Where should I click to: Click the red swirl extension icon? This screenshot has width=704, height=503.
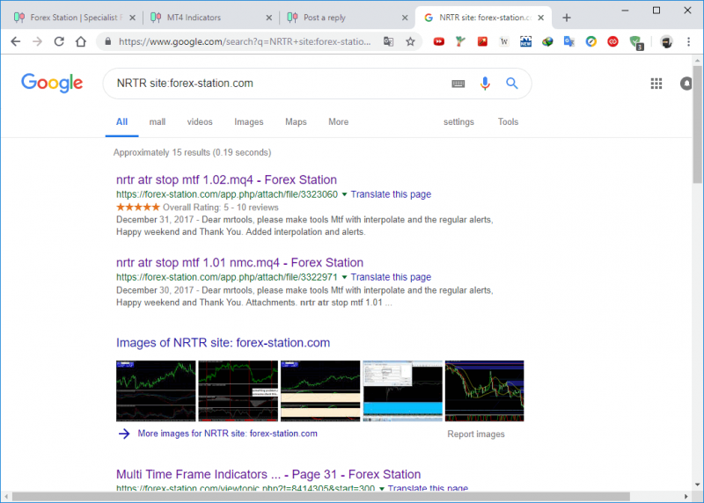(x=612, y=41)
